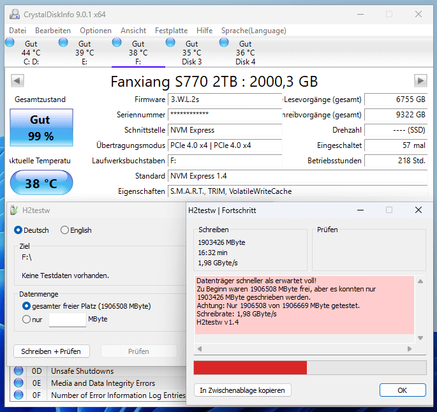Click the blue status orb for C: D:
This screenshot has height=412, width=437.
[10, 42]
